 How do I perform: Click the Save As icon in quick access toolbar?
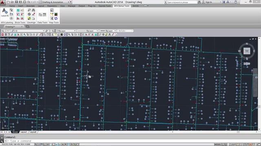[20, 2]
